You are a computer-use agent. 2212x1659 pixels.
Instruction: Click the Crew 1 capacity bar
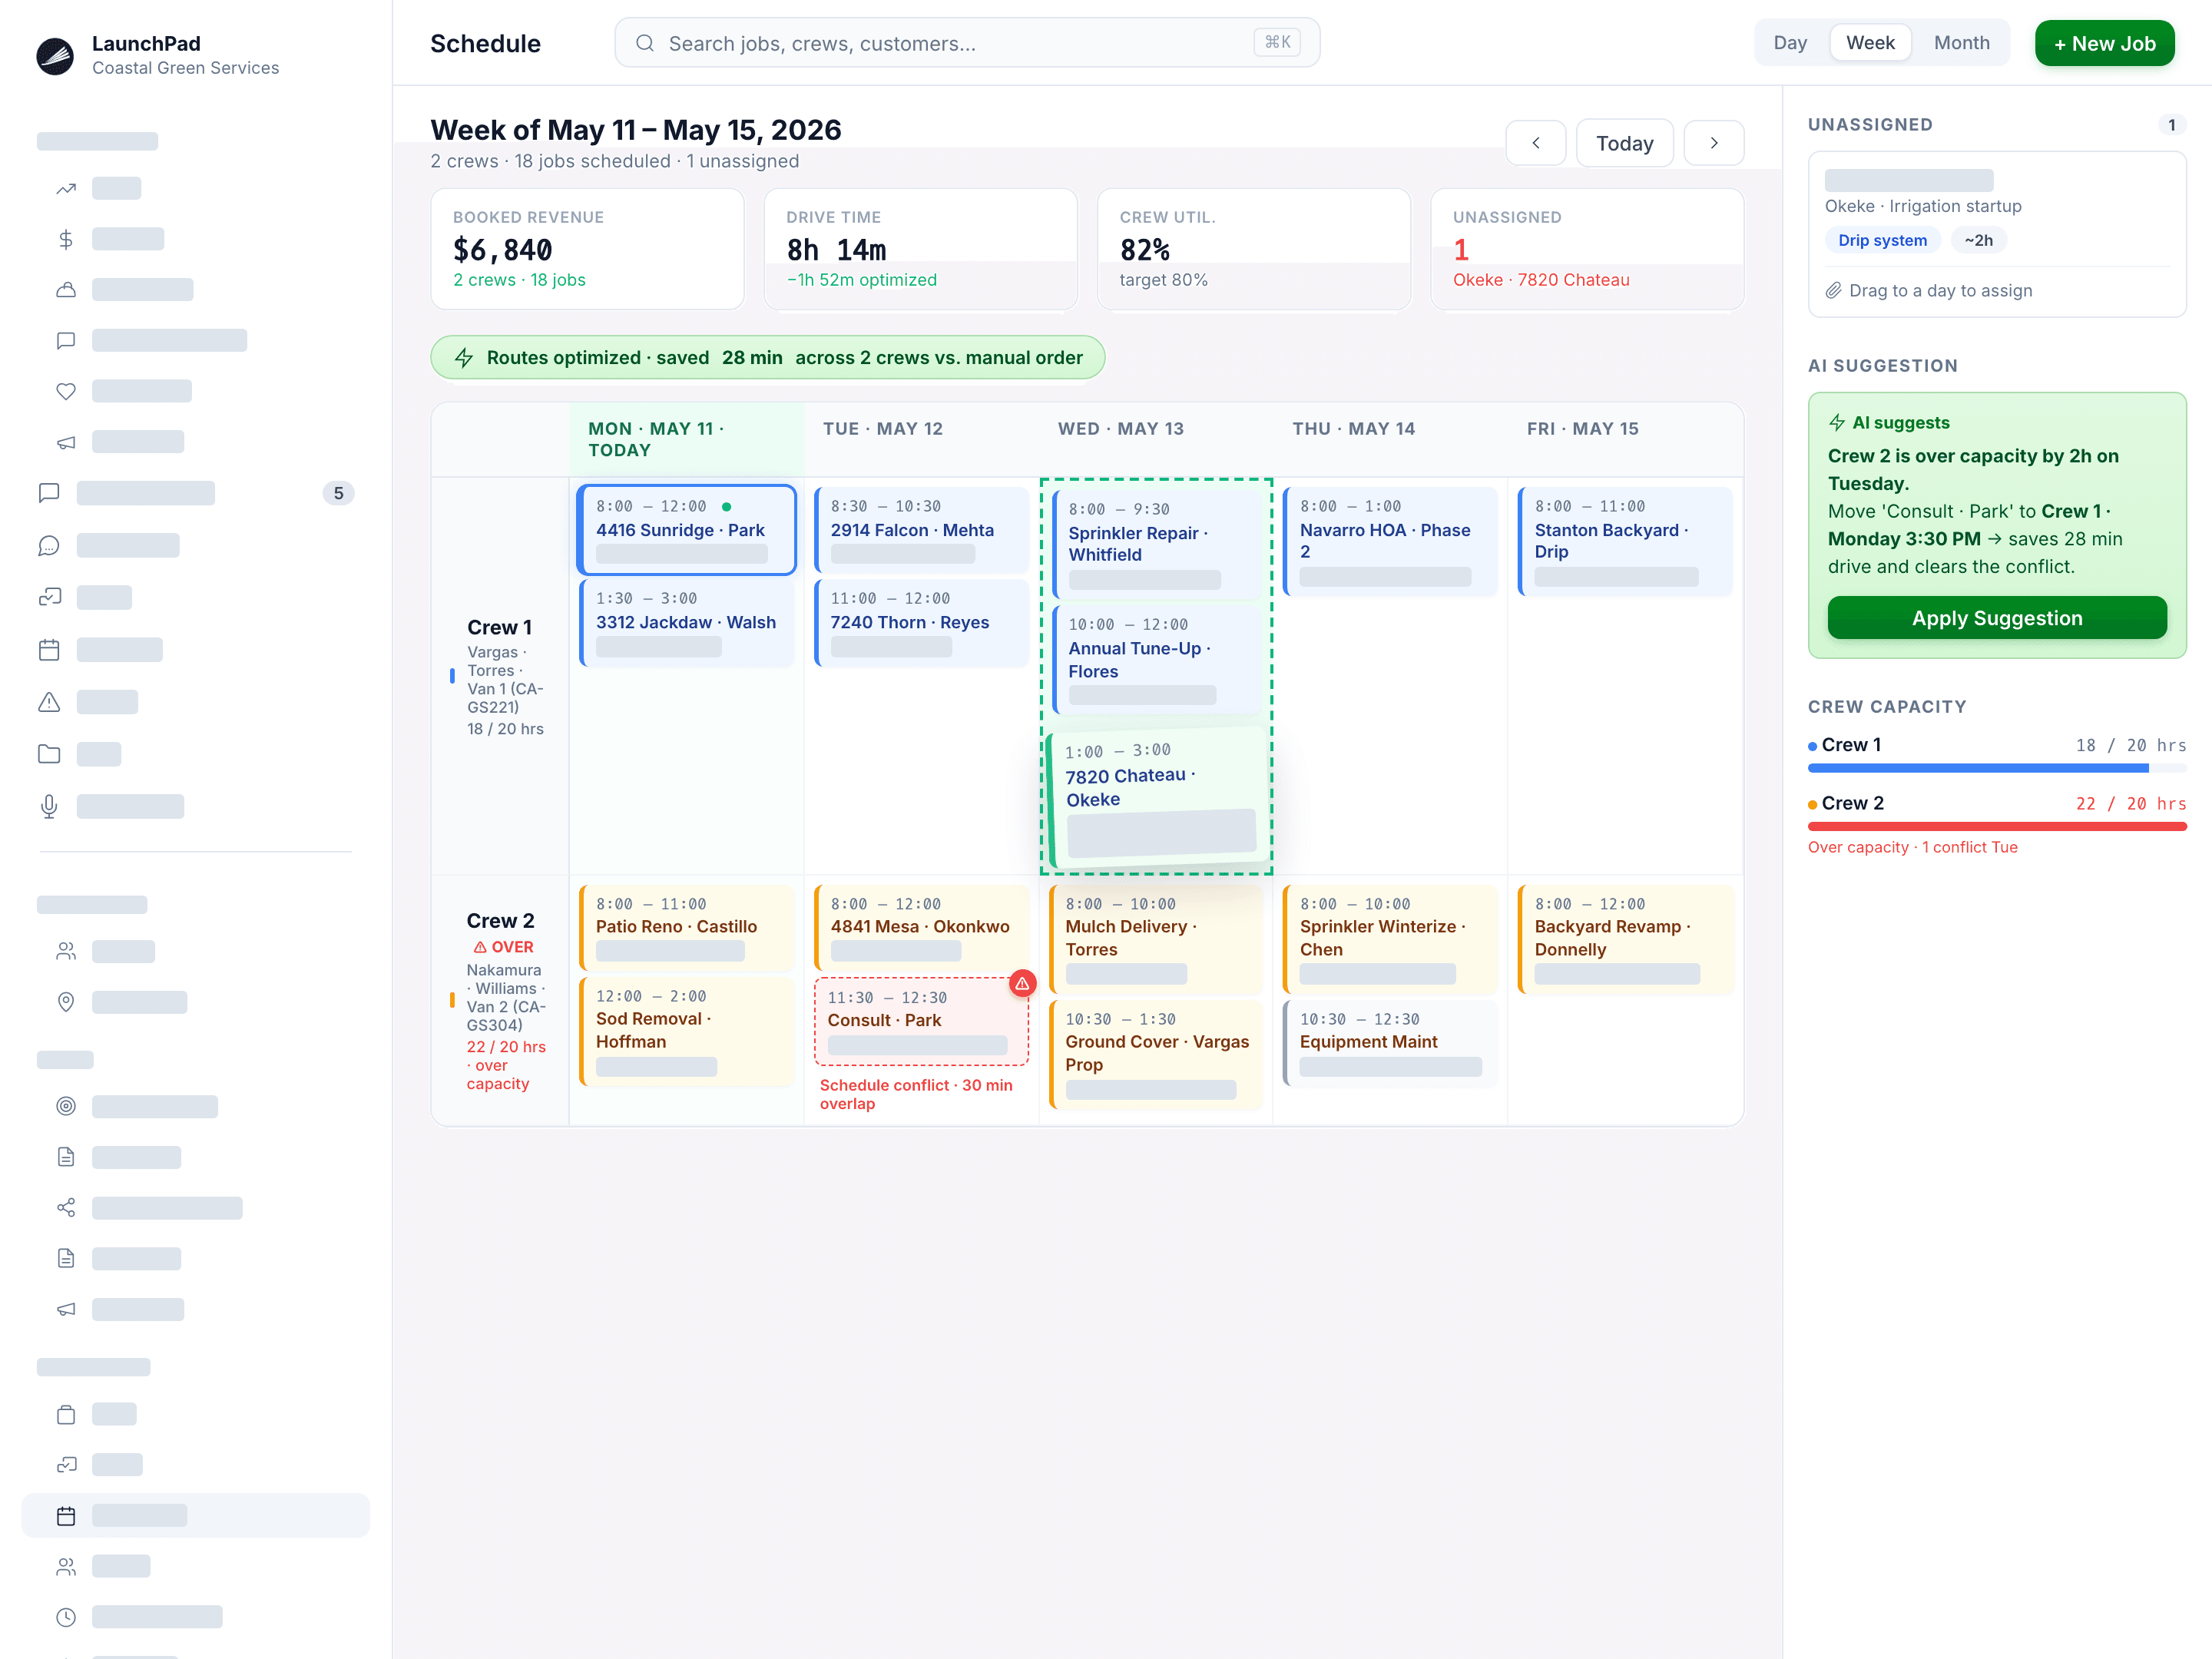[x=1997, y=768]
